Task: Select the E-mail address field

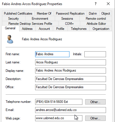Action: coord(71,110)
